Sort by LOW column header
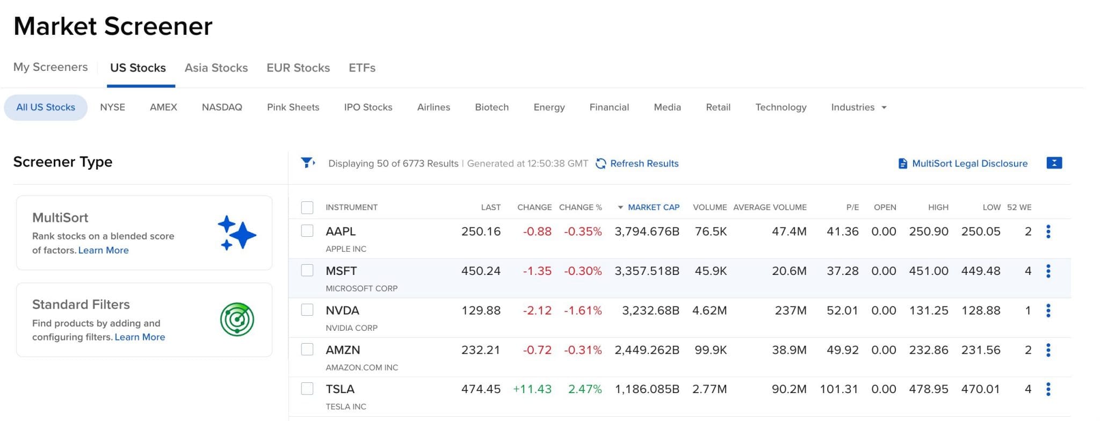The image size is (1100, 421). [992, 207]
